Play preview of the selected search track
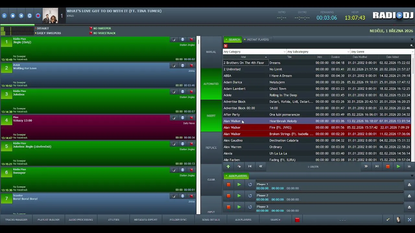This screenshot has height=233, width=415. (x=398, y=166)
